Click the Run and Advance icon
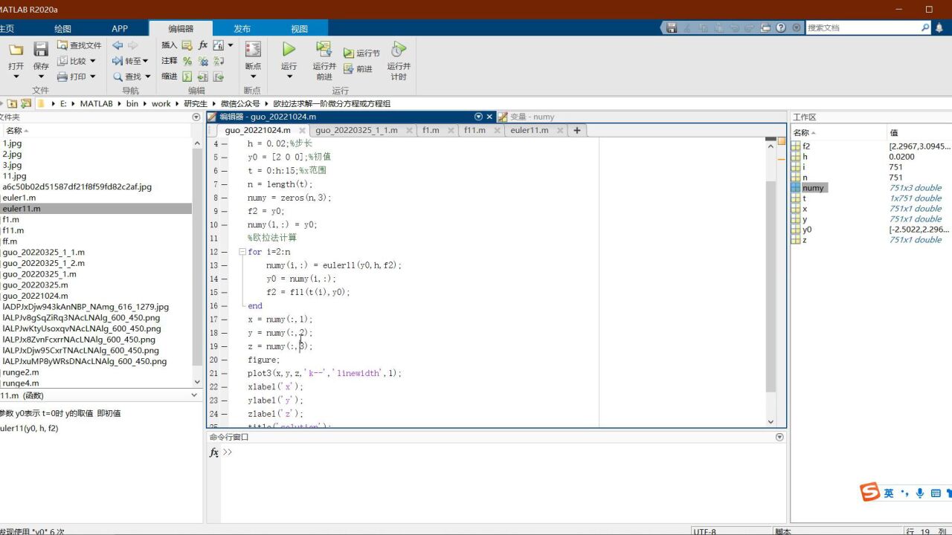Screen dimensions: 952x535 click(324, 50)
